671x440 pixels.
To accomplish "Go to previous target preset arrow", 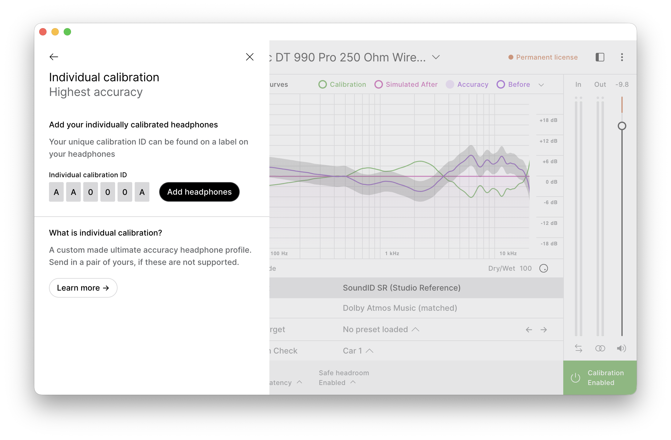I will click(529, 329).
